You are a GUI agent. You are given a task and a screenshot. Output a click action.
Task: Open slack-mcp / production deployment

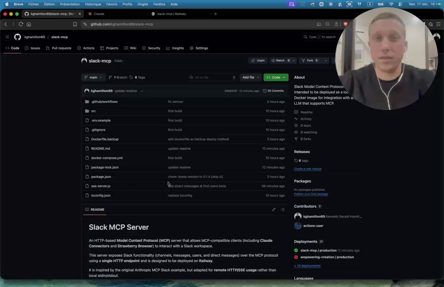coord(318,250)
